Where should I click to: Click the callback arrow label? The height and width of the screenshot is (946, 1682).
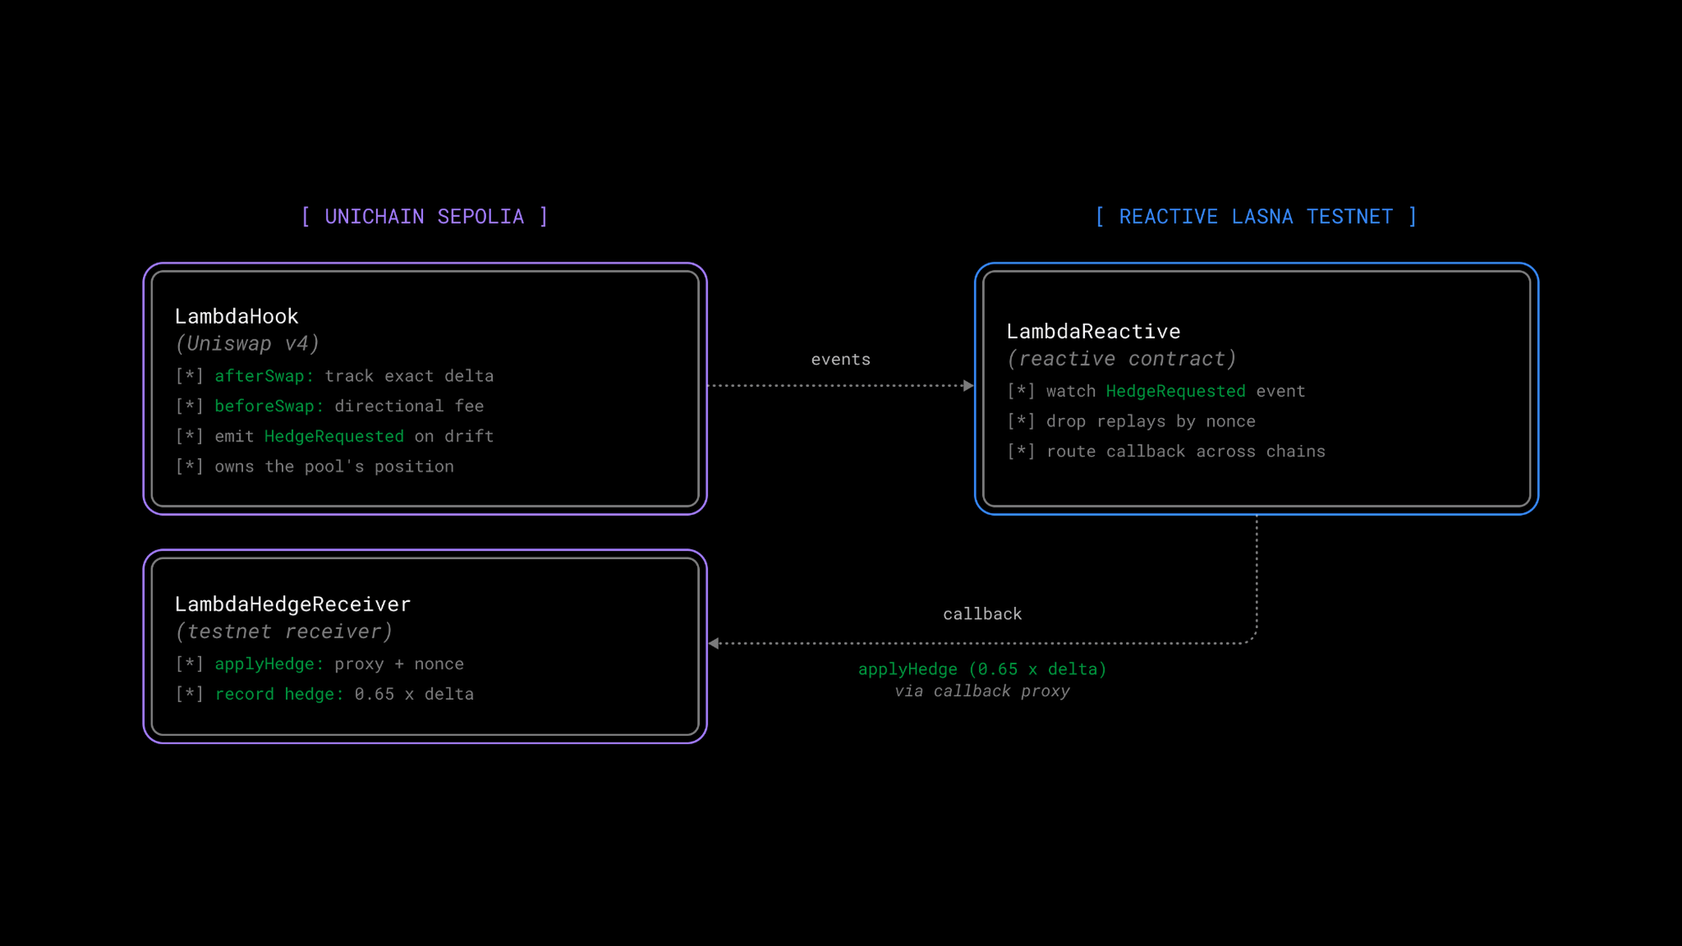pyautogui.click(x=982, y=614)
